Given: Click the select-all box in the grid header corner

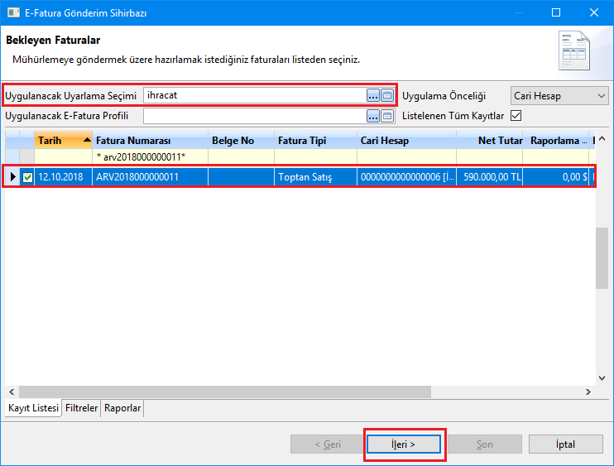Looking at the screenshot, I should (x=27, y=141).
